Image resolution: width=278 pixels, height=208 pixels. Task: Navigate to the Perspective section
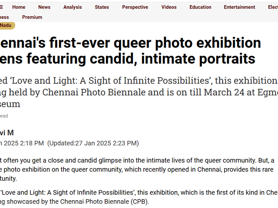pyautogui.click(x=135, y=7)
